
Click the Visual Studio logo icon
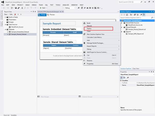pos(3,2)
